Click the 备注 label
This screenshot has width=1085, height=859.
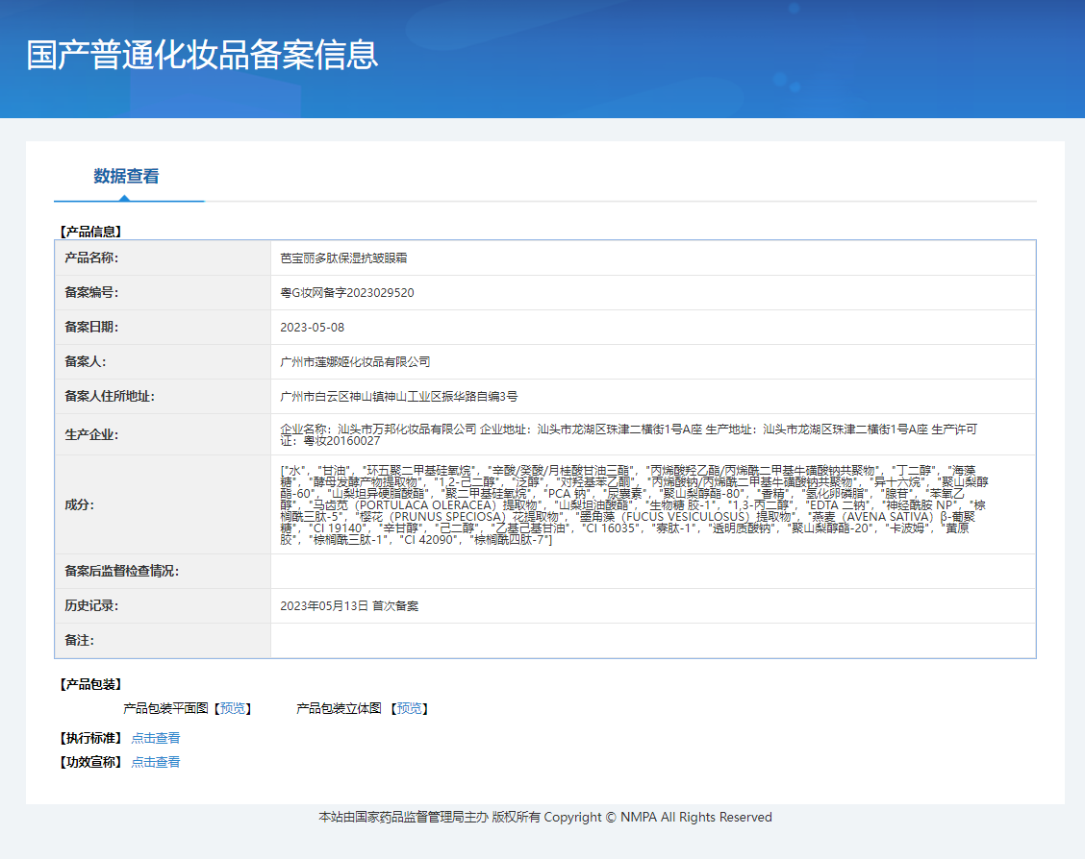pyautogui.click(x=79, y=640)
